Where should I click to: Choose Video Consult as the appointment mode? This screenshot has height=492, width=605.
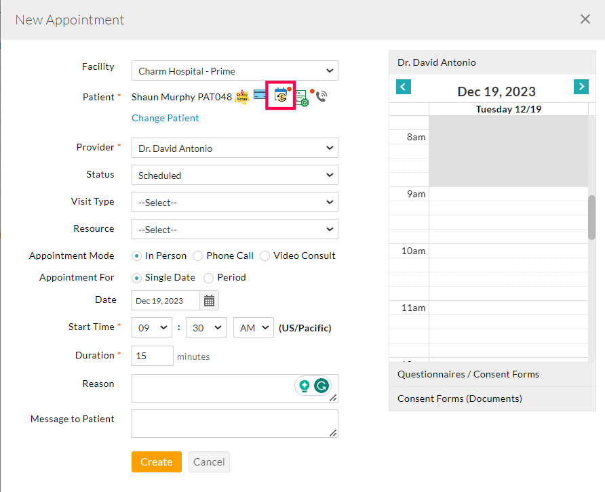(265, 255)
